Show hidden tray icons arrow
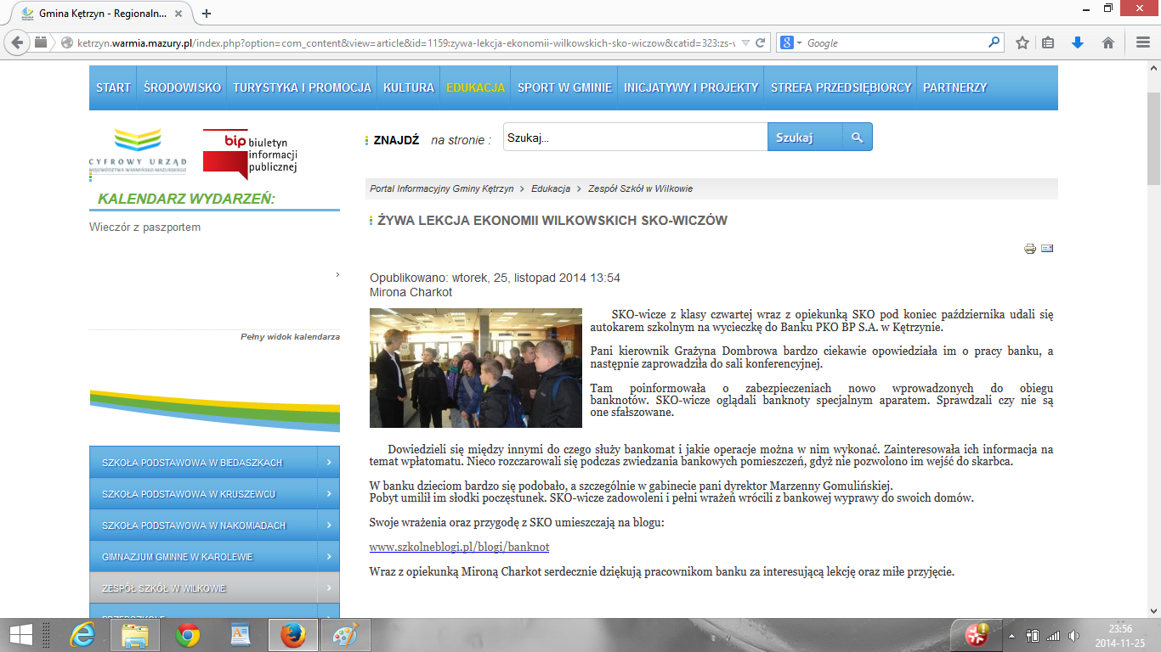The image size is (1161, 652). (x=1011, y=636)
